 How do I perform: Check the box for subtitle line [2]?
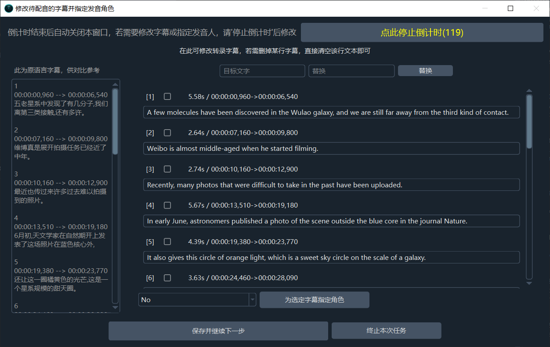[x=167, y=133]
